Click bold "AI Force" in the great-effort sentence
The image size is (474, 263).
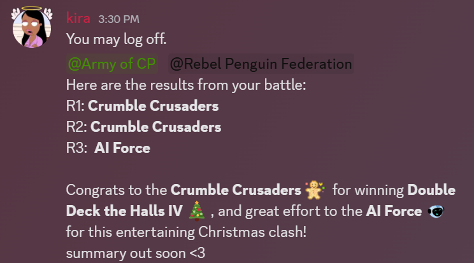(x=393, y=211)
